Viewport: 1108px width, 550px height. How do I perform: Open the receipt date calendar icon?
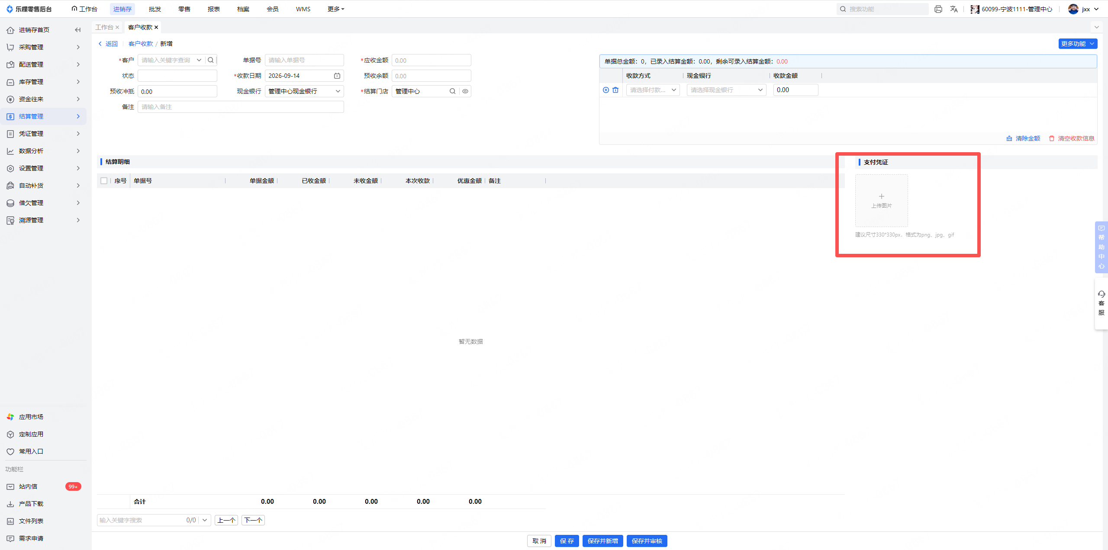point(337,76)
